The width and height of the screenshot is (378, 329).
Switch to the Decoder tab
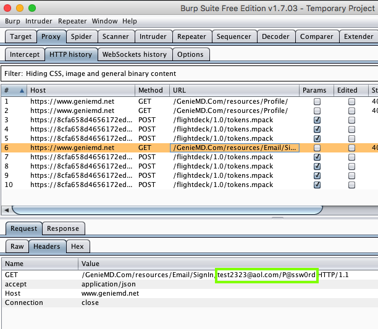275,36
